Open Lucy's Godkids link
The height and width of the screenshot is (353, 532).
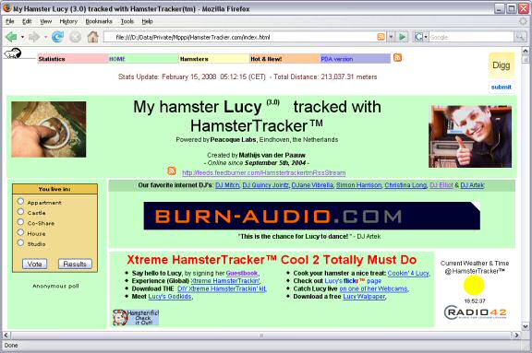tap(170, 297)
